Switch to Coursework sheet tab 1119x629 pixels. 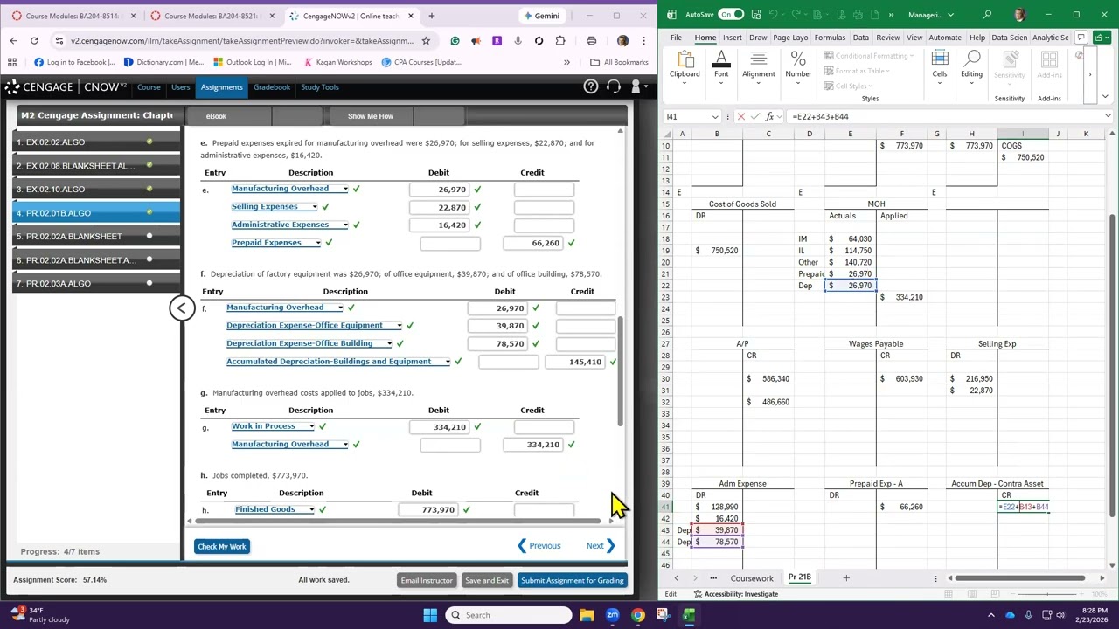[752, 577]
